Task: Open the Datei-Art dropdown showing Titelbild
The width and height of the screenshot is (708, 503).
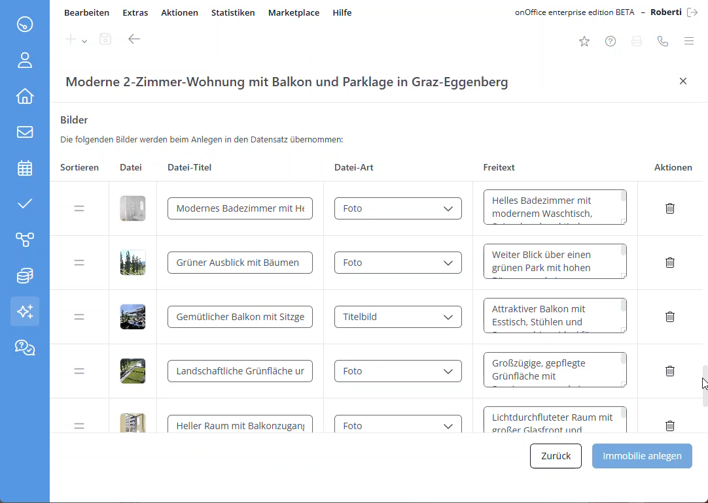Action: pyautogui.click(x=397, y=316)
